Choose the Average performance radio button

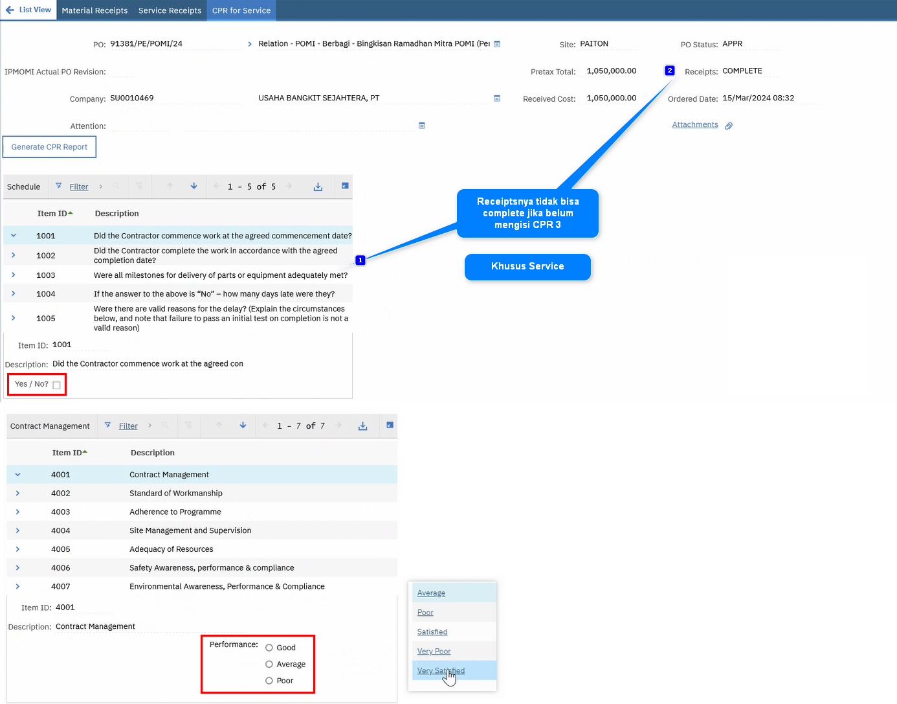click(x=269, y=664)
